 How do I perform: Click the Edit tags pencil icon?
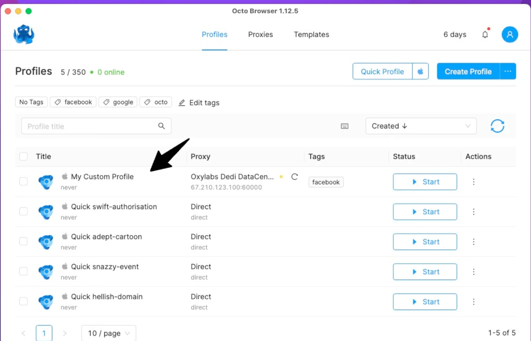point(182,102)
